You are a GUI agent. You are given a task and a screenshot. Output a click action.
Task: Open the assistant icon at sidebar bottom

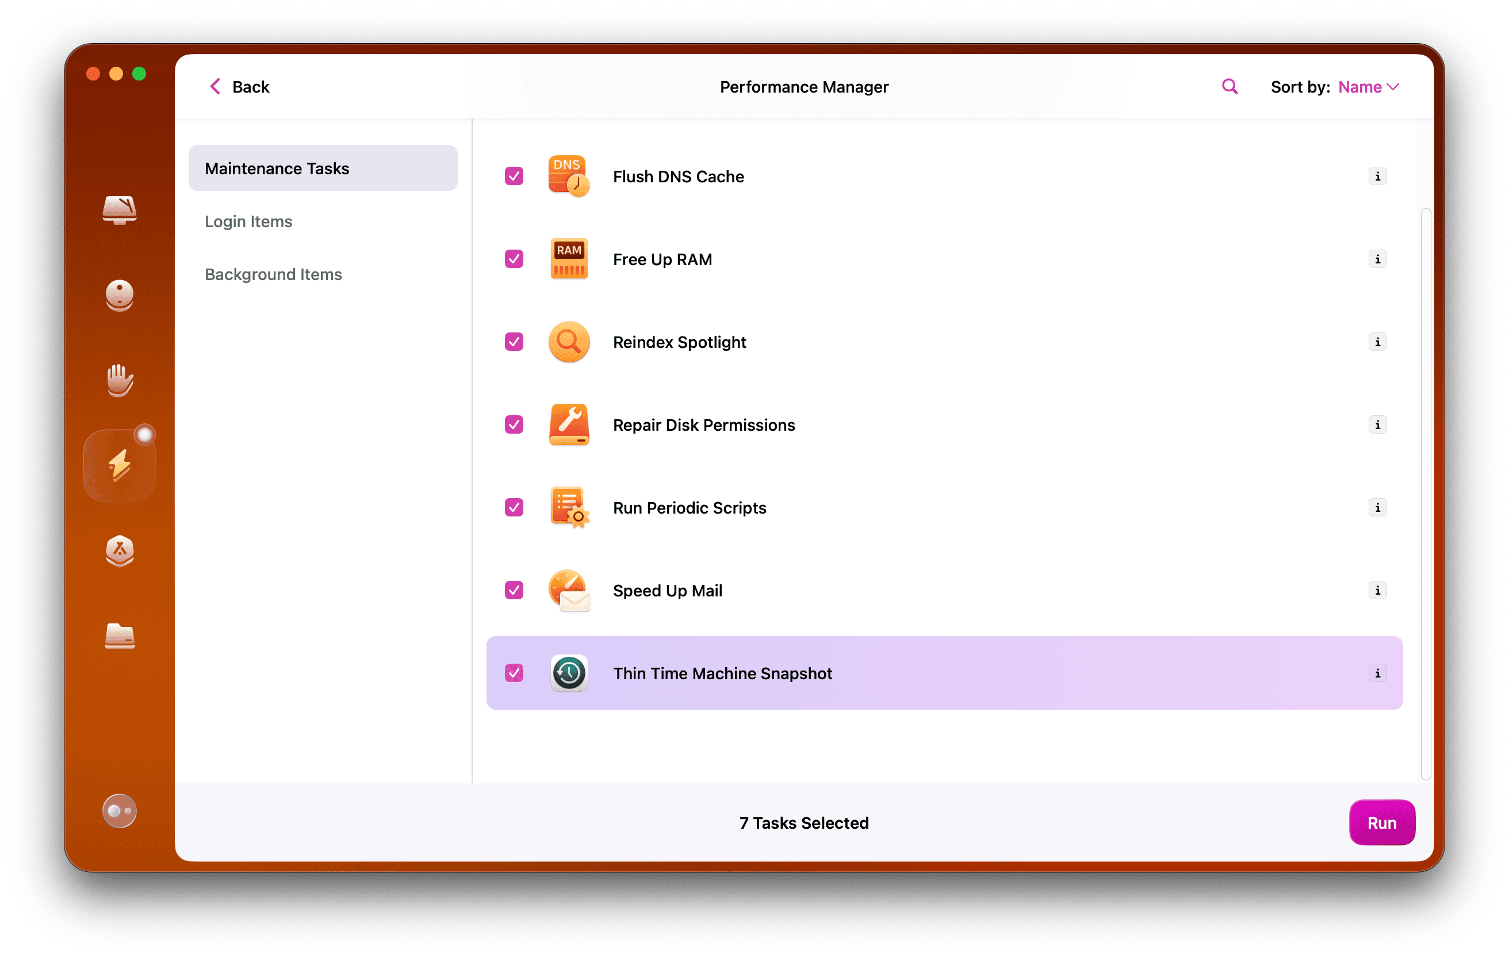[x=119, y=811]
